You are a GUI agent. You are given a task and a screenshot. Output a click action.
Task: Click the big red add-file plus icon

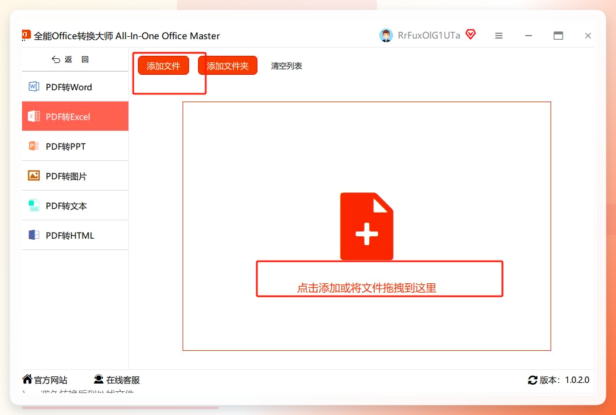(366, 226)
